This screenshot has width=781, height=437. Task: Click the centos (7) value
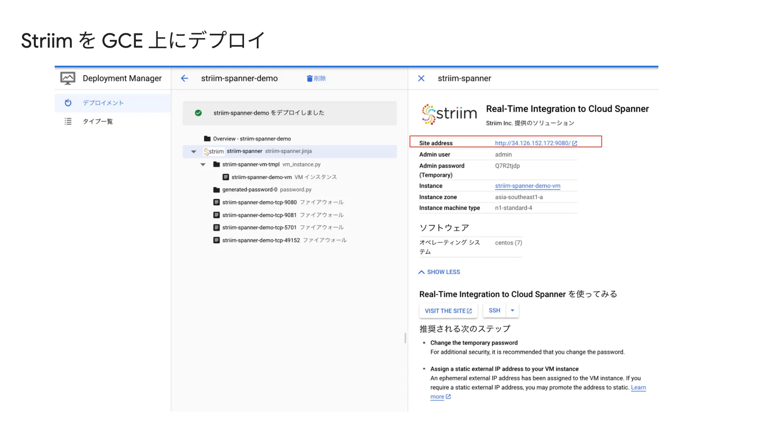pyautogui.click(x=509, y=243)
